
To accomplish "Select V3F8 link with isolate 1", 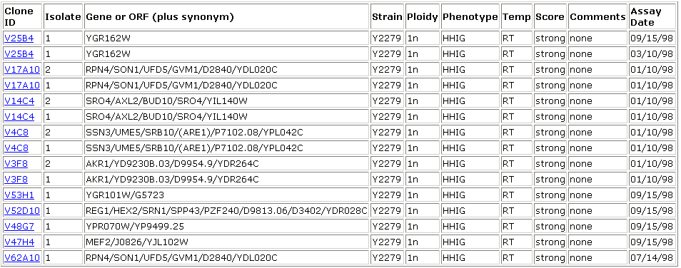I will point(16,179).
